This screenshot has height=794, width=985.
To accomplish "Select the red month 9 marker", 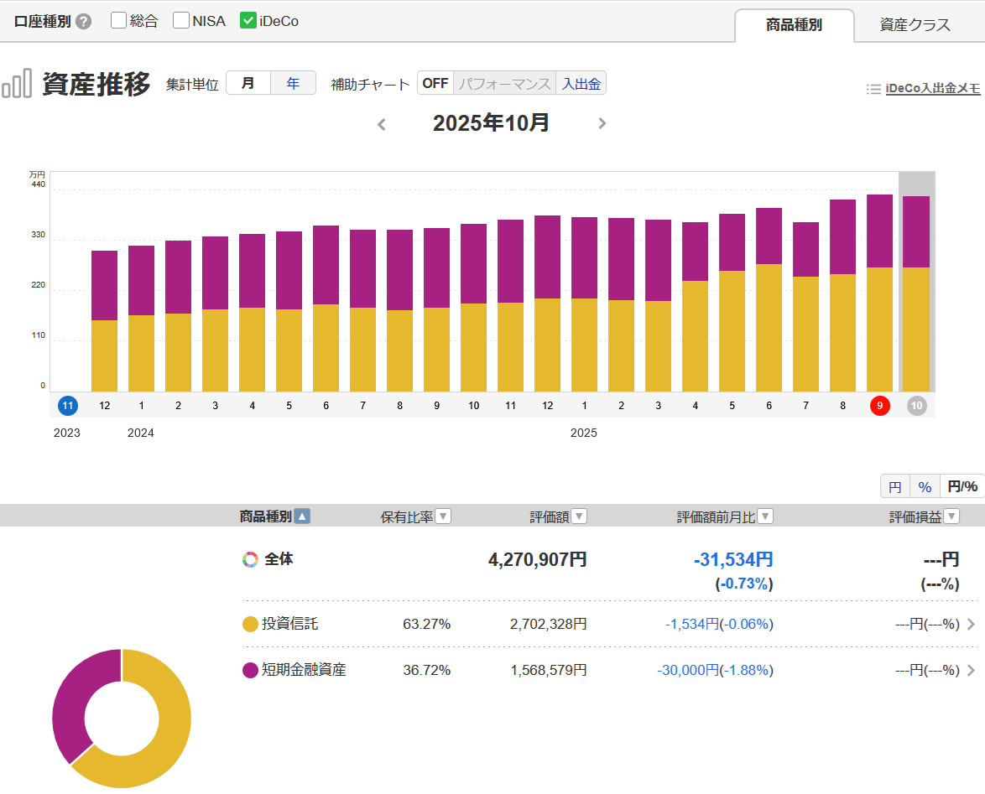I will tap(879, 406).
